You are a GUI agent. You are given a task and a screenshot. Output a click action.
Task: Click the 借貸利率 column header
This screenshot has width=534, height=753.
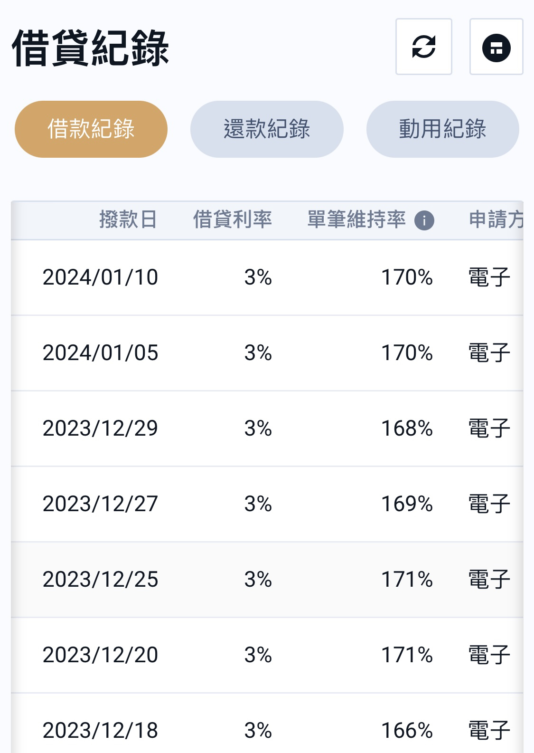pyautogui.click(x=233, y=220)
